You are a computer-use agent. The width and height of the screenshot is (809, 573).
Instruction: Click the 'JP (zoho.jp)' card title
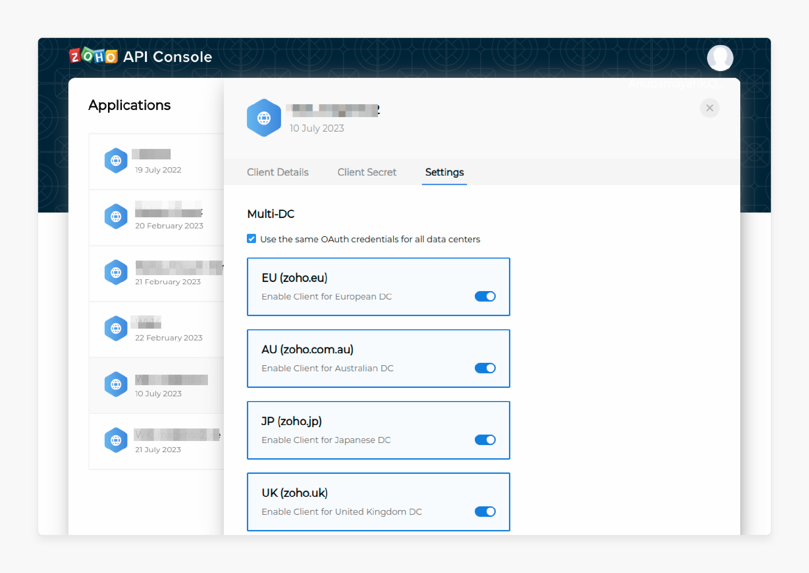coord(292,421)
